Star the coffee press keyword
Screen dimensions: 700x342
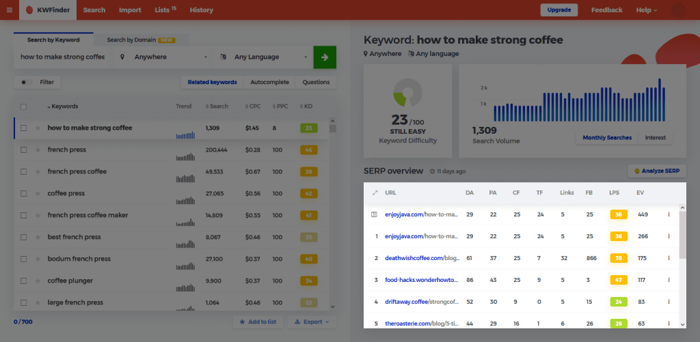pyautogui.click(x=38, y=194)
